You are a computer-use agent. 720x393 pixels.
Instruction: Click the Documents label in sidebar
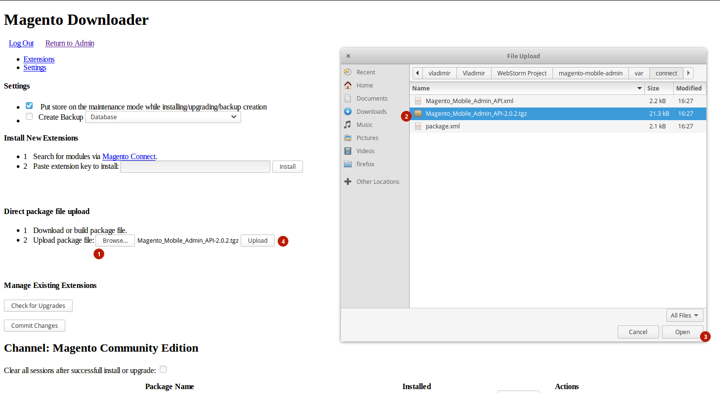pyautogui.click(x=372, y=98)
